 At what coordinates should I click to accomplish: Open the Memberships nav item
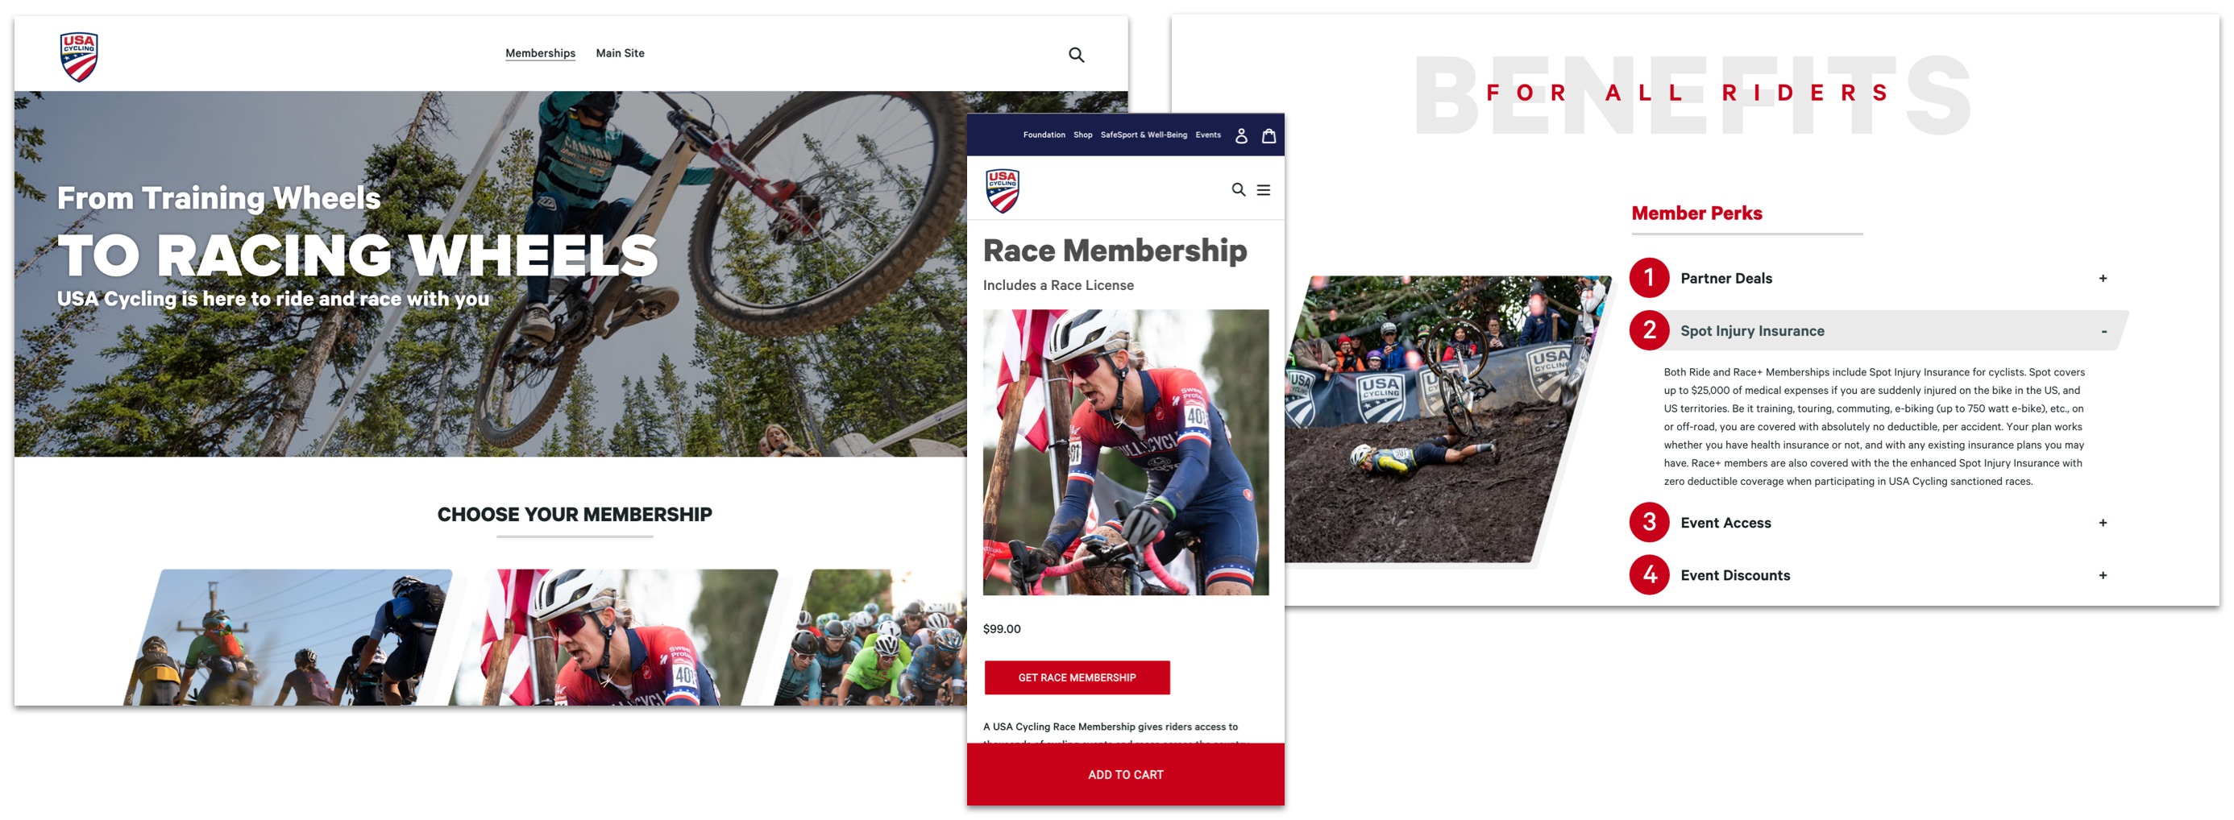pyautogui.click(x=540, y=53)
